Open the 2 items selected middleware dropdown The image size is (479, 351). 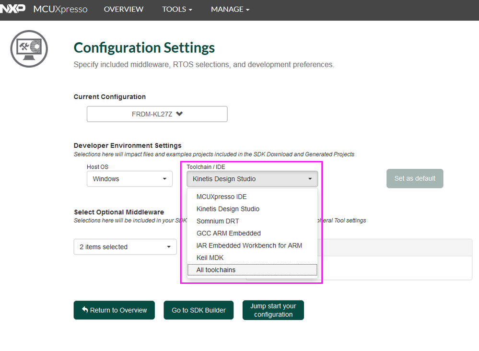pyautogui.click(x=125, y=247)
